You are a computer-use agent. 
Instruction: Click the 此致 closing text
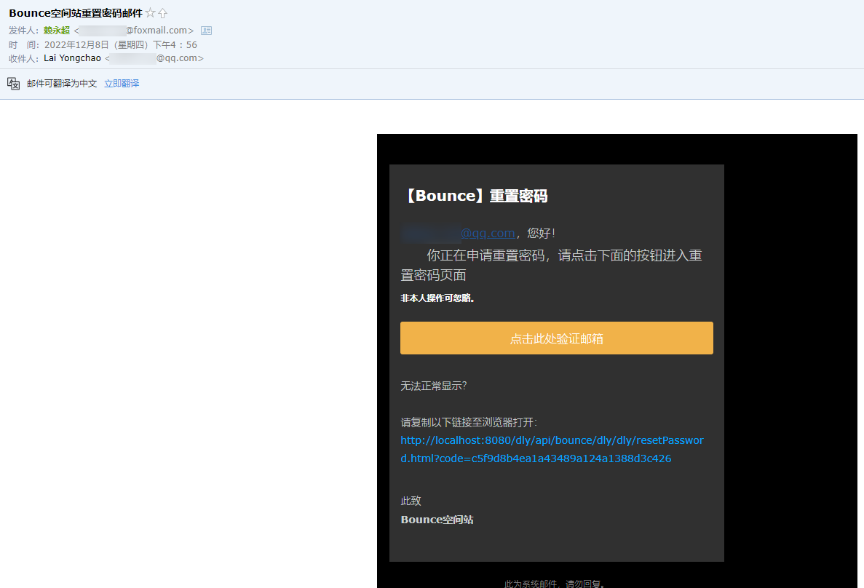(x=411, y=501)
